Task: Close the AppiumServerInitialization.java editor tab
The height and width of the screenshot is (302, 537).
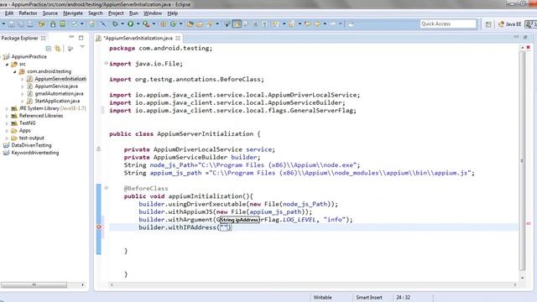Action: click(x=178, y=38)
